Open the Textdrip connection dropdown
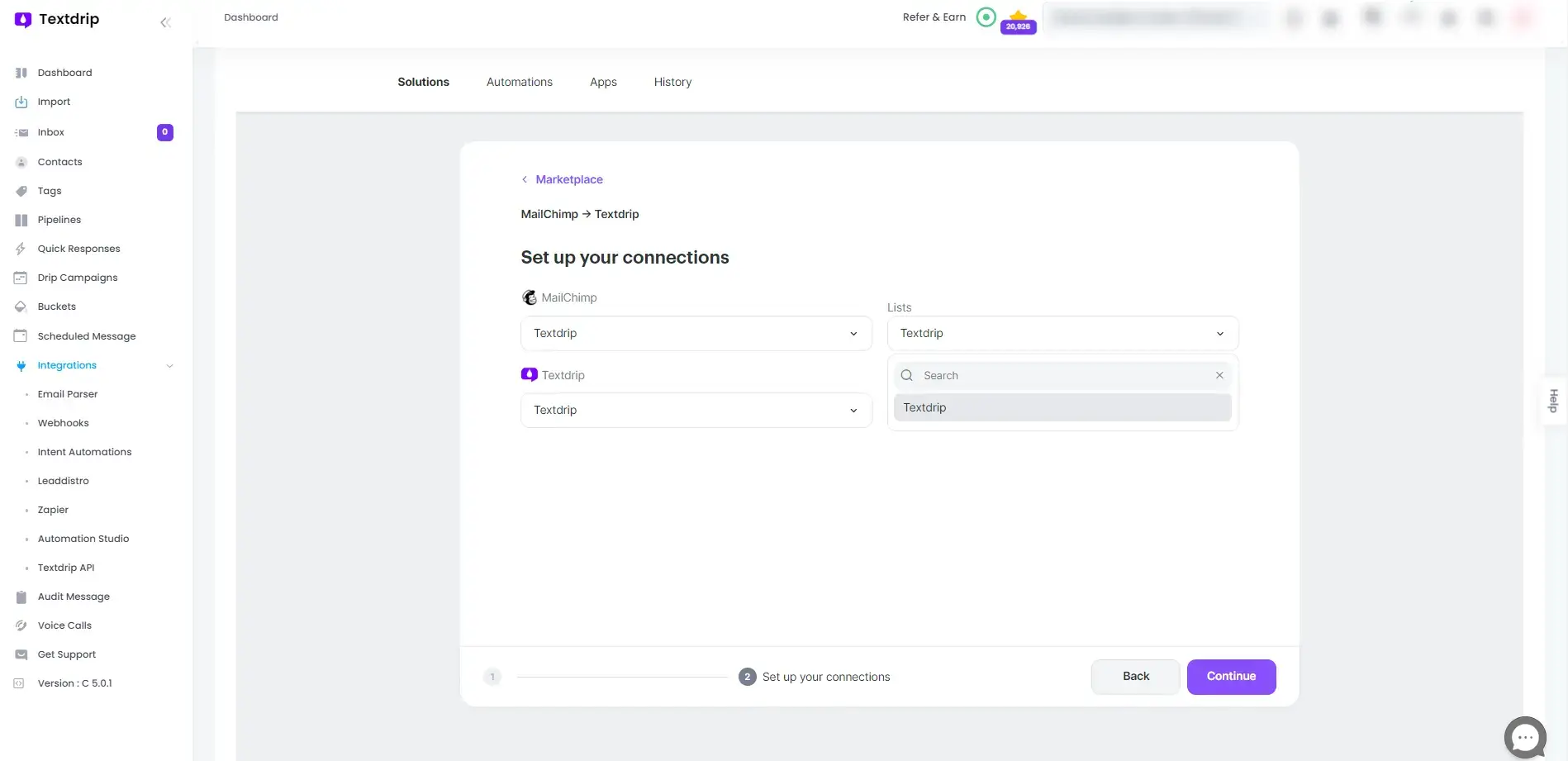Viewport: 1568px width, 761px height. pos(696,410)
